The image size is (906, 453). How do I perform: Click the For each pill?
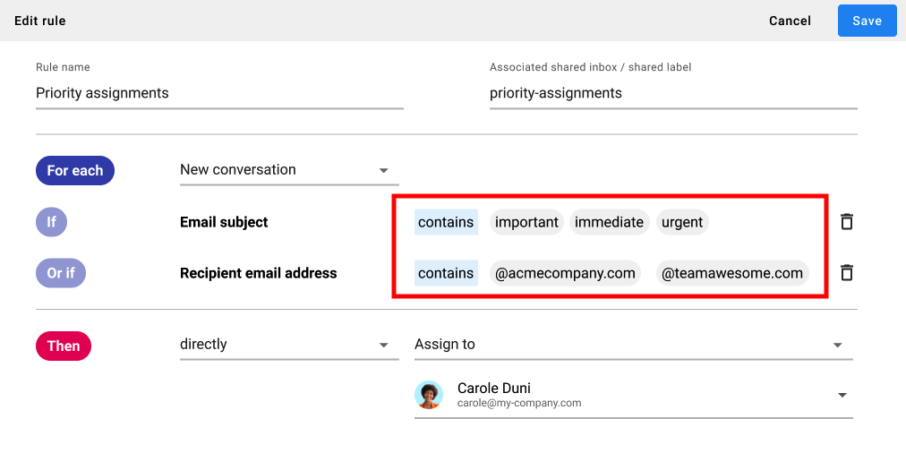pos(75,170)
